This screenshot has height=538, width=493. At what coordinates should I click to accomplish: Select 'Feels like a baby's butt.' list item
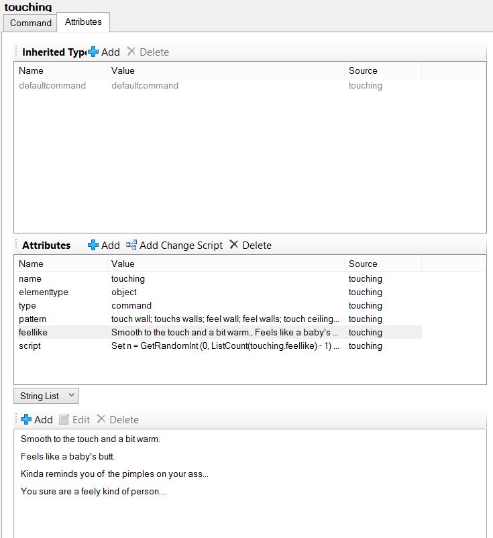click(68, 457)
